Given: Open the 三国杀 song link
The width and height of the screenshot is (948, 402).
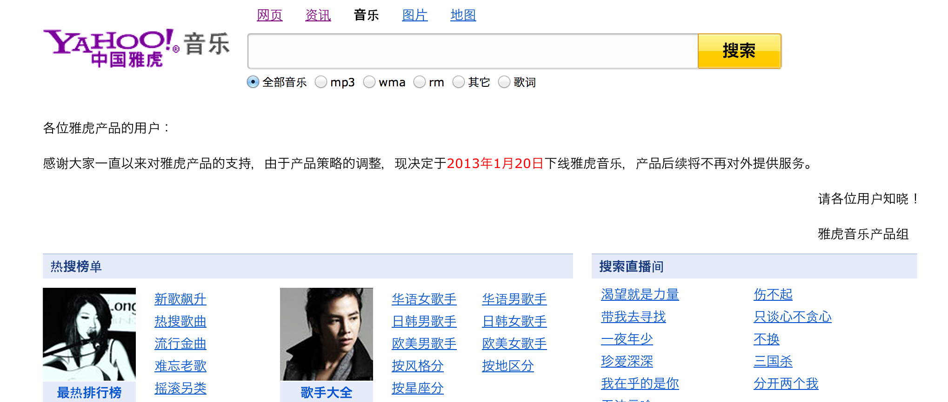Looking at the screenshot, I should [773, 361].
